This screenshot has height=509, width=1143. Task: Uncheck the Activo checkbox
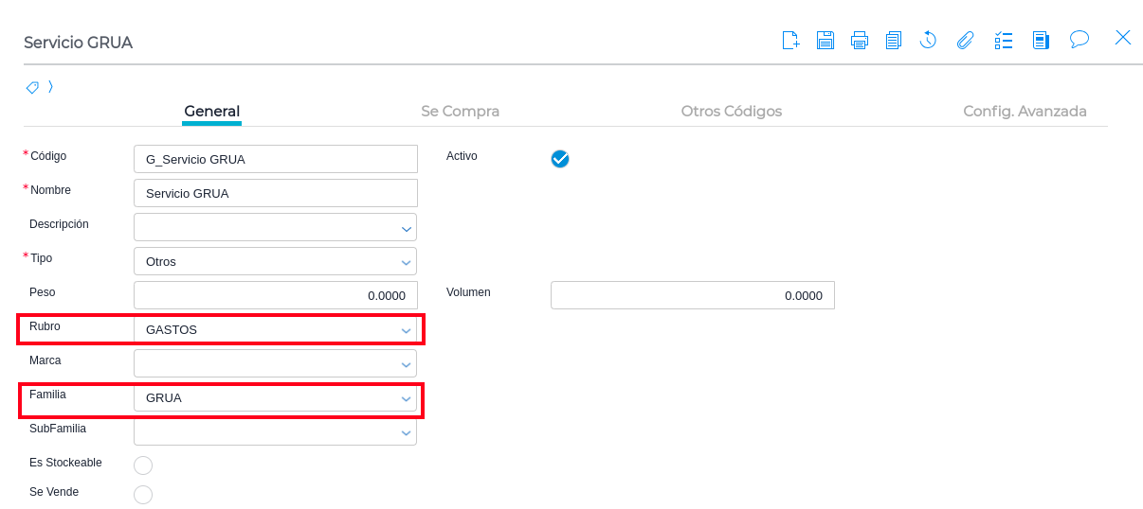560,159
